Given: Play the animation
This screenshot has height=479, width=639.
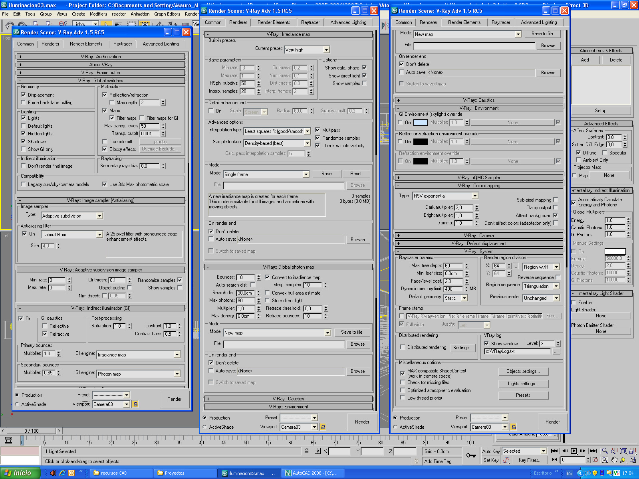Looking at the screenshot, I should pos(574,451).
